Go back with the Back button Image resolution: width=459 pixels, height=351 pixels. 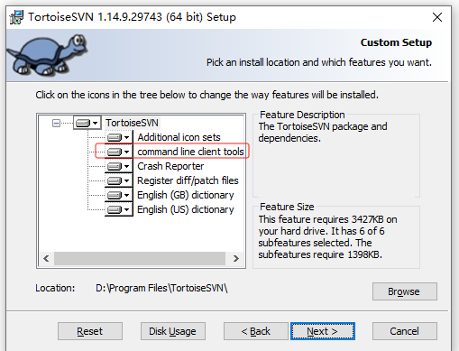(256, 331)
